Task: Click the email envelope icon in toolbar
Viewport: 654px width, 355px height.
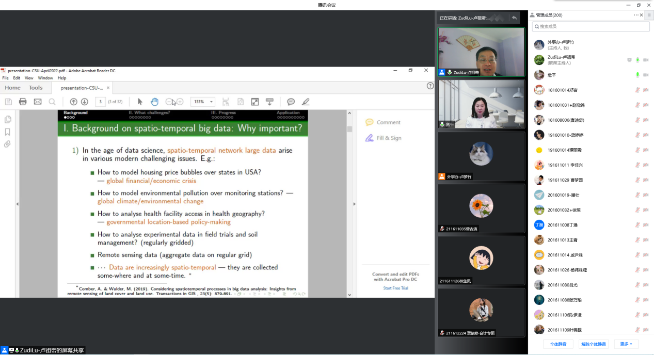Action: [38, 102]
